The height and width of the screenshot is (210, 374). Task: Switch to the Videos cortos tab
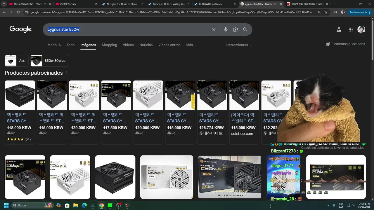point(169,45)
